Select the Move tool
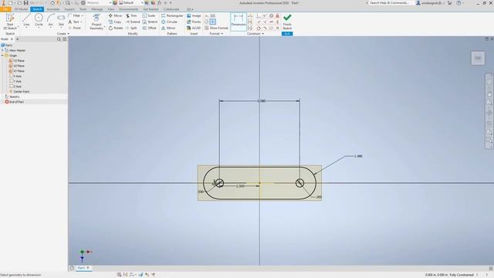Viewport: 494px width, 278px height. click(115, 15)
